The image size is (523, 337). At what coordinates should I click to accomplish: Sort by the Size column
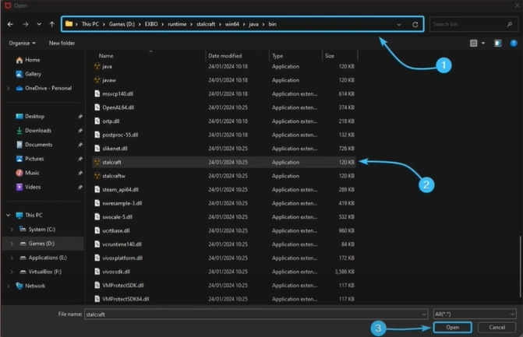[x=330, y=56]
